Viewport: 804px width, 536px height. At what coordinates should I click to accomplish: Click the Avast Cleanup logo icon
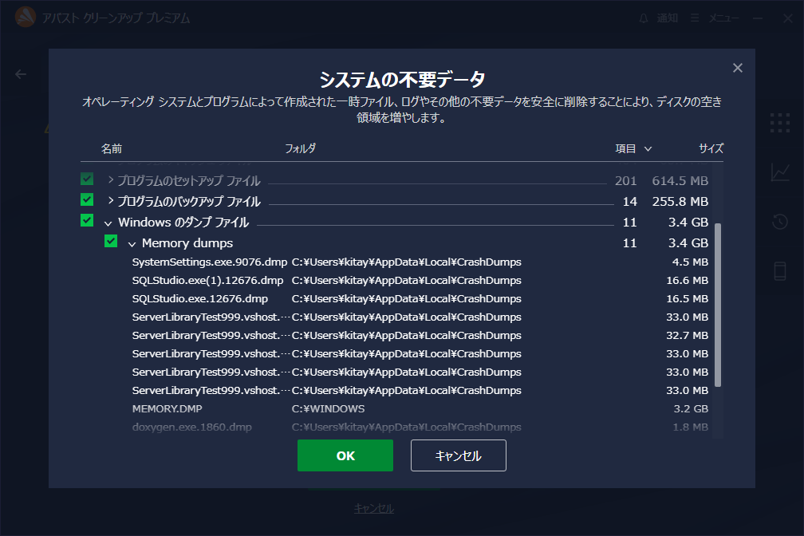coord(26,18)
